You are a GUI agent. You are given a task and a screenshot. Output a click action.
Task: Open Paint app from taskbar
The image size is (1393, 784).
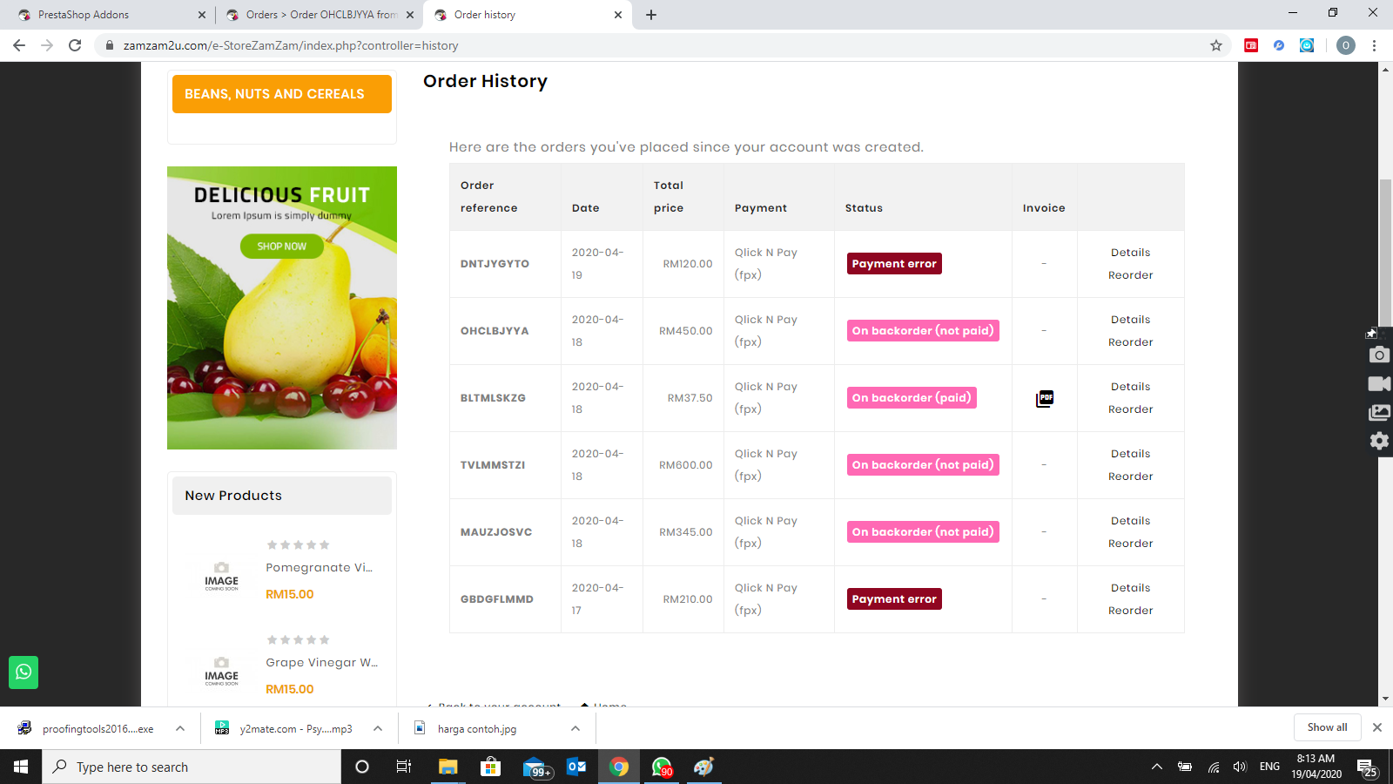coord(703,767)
